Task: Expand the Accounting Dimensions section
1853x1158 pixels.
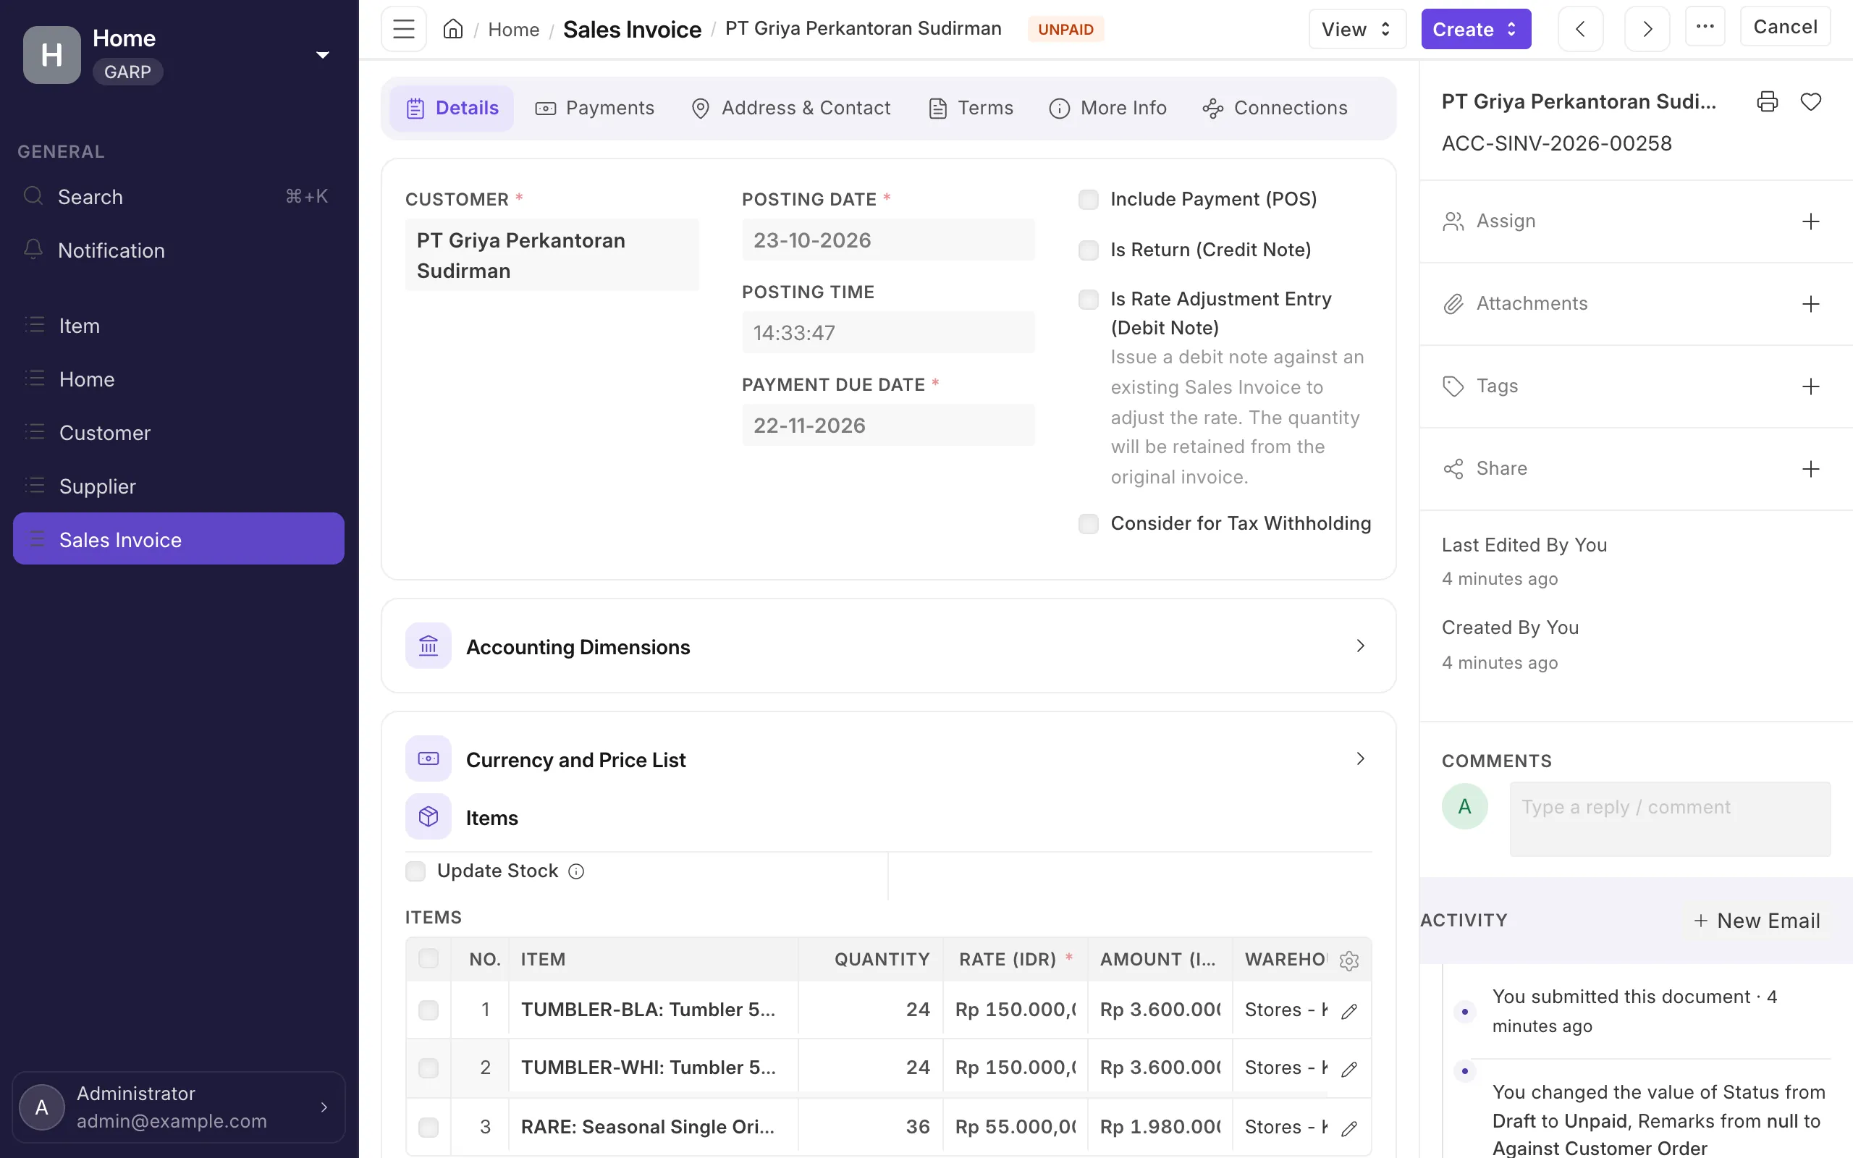Action: coord(888,646)
